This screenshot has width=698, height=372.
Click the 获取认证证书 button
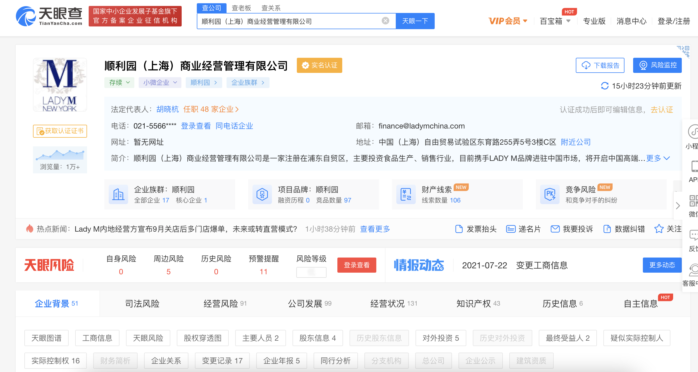60,131
